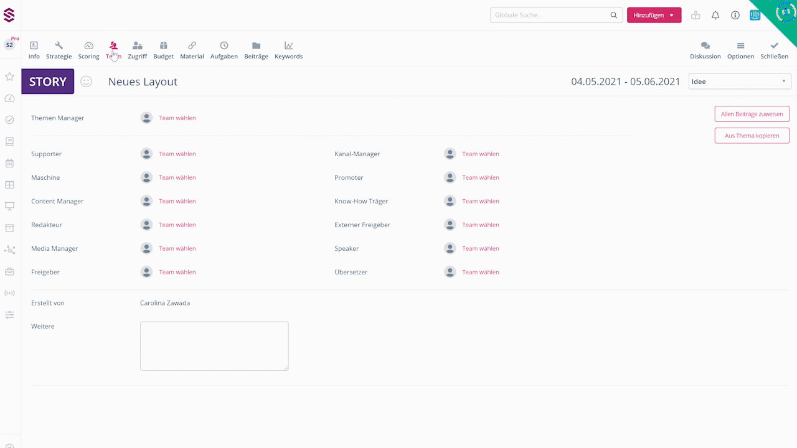Image resolution: width=797 pixels, height=448 pixels.
Task: Open the Optionen menu
Action: tap(740, 50)
